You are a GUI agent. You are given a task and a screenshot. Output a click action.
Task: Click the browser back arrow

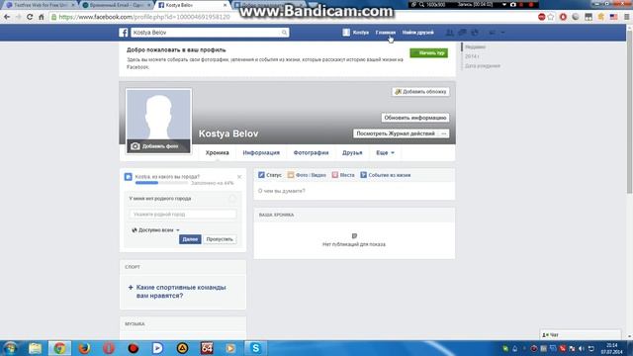pos(7,17)
